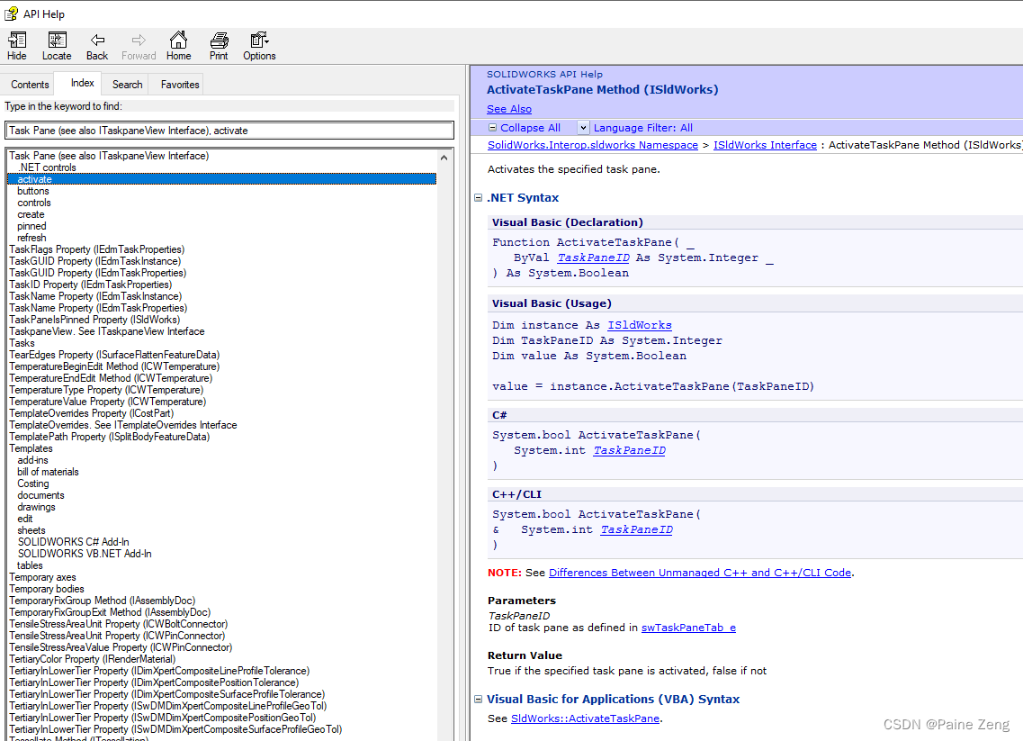This screenshot has height=741, width=1023.
Task: Collapse the .NET Syntax section
Action: [x=479, y=197]
